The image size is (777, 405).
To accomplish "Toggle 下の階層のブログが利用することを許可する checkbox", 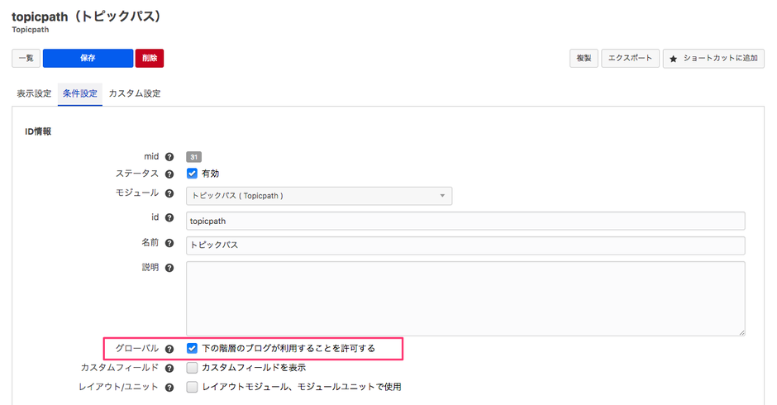I will pos(192,349).
